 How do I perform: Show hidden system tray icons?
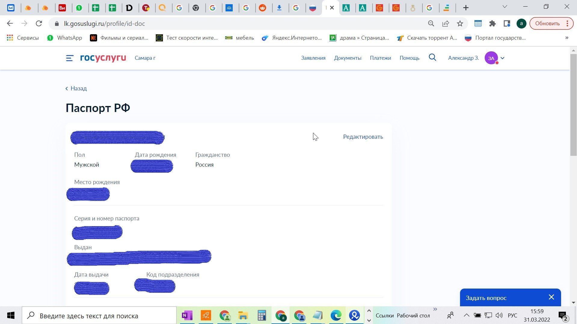466,315
